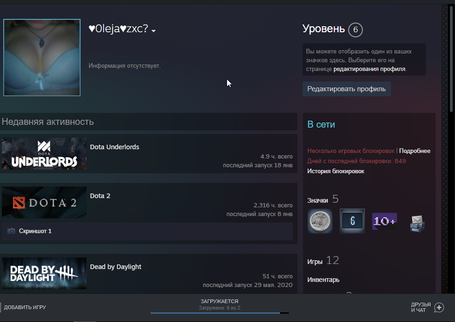This screenshot has height=322, width=455.
Task: Click the 'Недавняя активность' header
Action: click(x=47, y=122)
